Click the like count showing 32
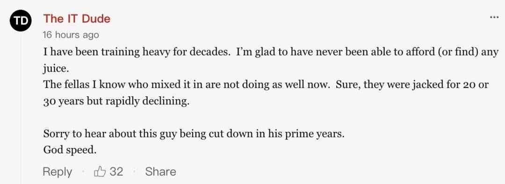 [x=116, y=171]
